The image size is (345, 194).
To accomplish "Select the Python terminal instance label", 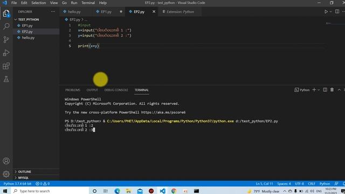I will coord(302,90).
